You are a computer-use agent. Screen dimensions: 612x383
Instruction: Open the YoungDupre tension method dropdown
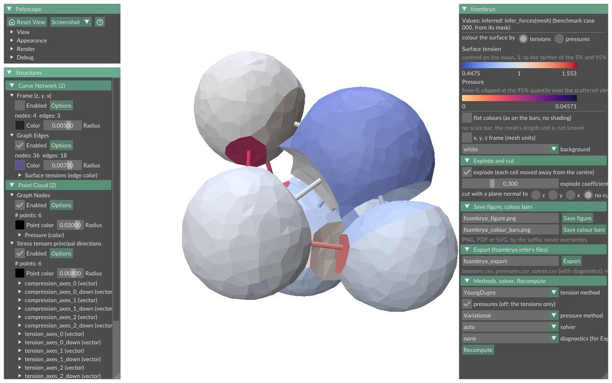[510, 293]
